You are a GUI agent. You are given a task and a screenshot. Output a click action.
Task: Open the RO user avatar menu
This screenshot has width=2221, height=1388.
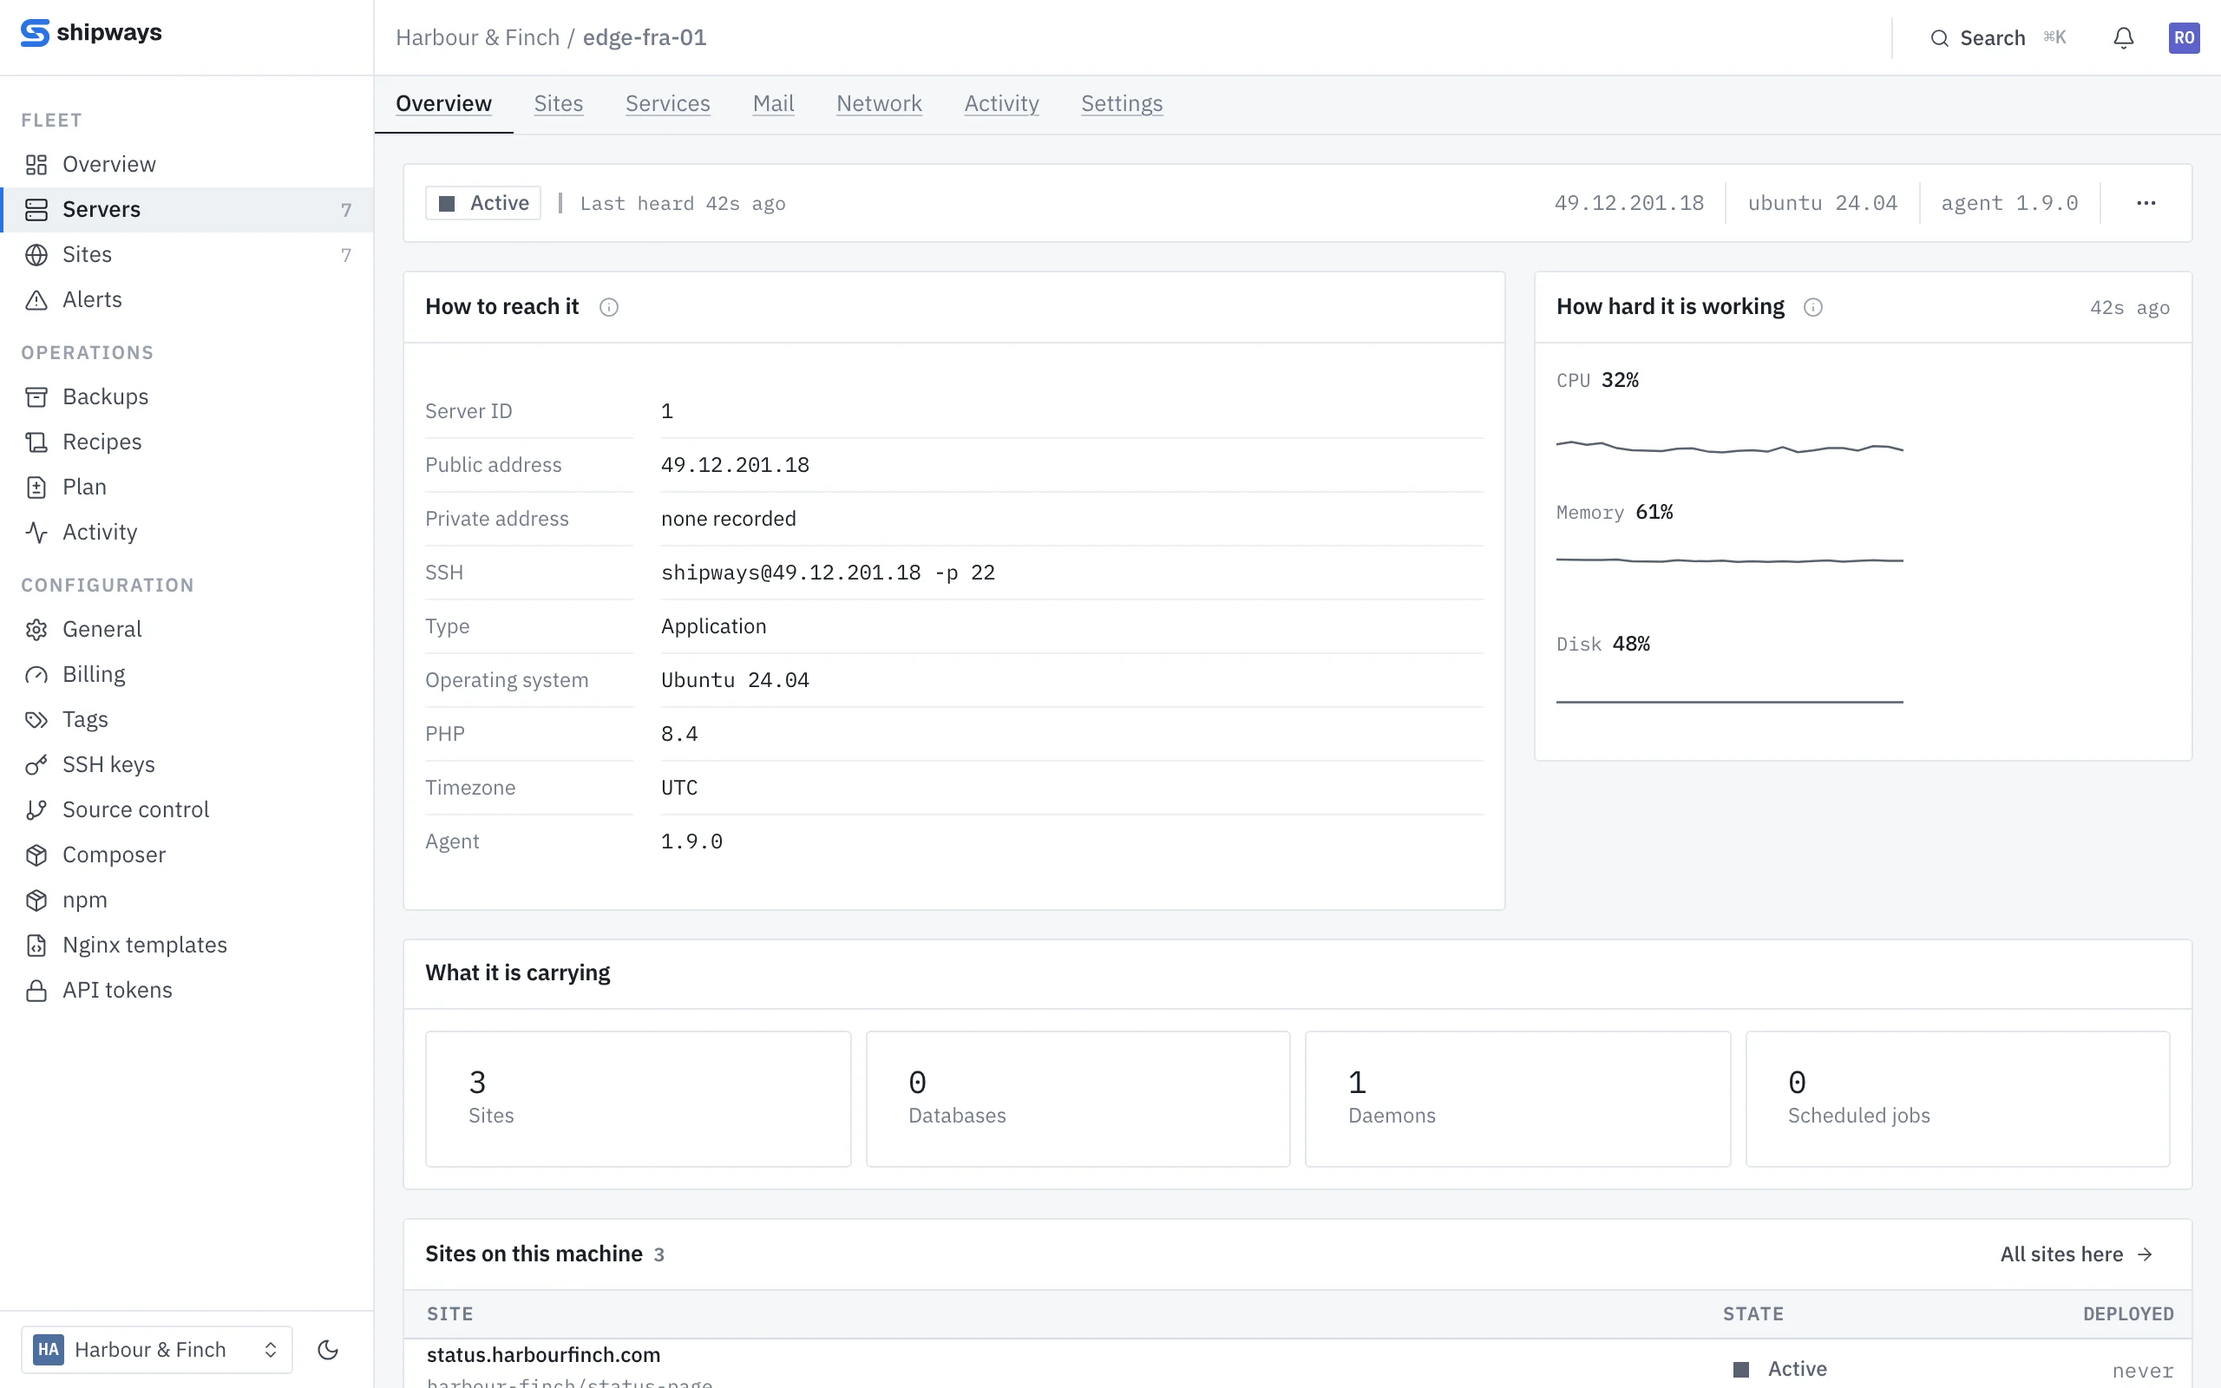click(x=2184, y=37)
